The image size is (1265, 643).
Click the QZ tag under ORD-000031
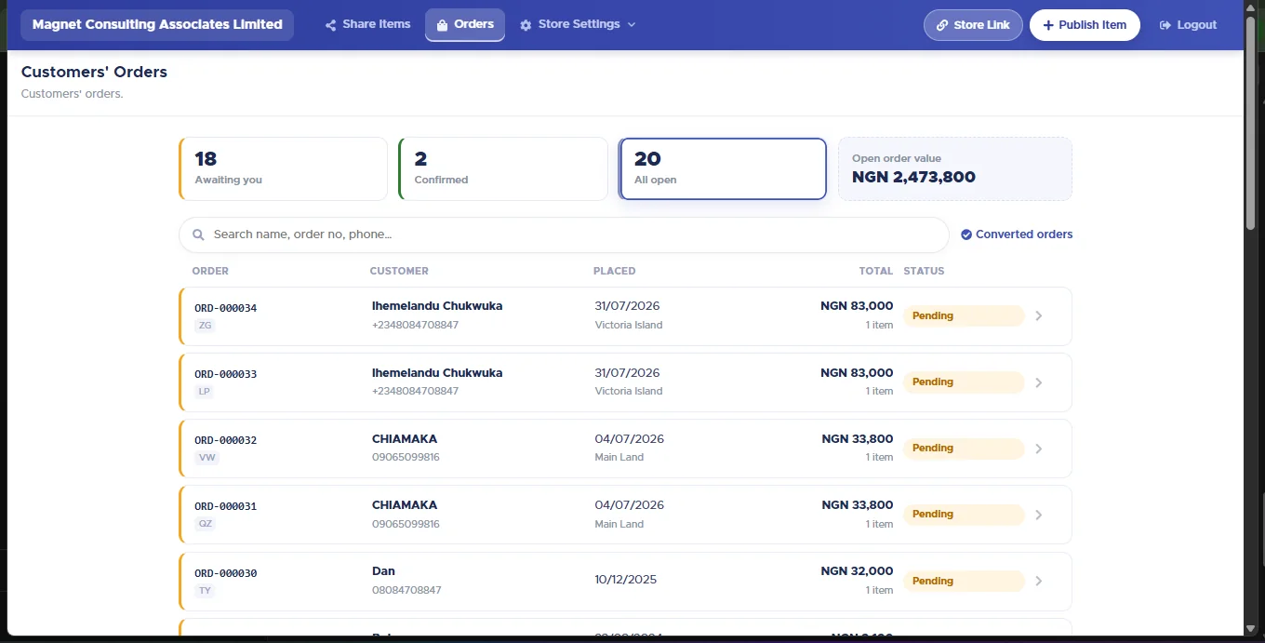coord(206,524)
